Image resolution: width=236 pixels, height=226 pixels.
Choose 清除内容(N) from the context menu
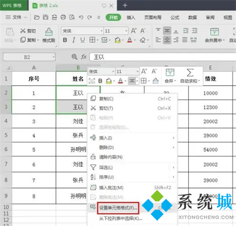(x=132, y=157)
